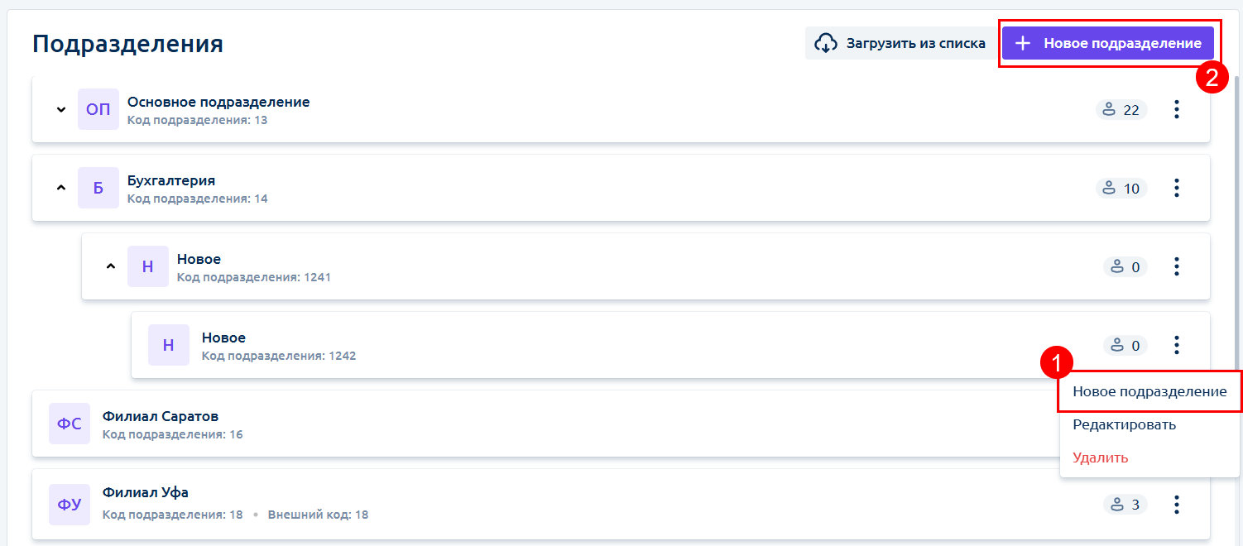
Task: Expand Основное подразделение chevron
Action: (60, 109)
